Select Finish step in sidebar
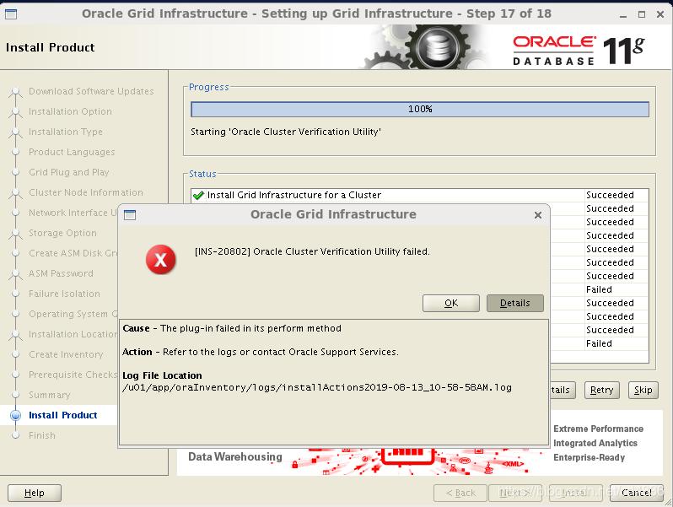 click(42, 435)
